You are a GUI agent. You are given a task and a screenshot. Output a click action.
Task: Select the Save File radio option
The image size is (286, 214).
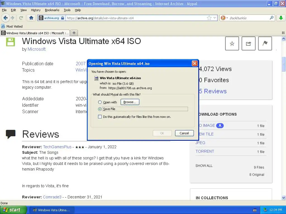[x=100, y=109]
